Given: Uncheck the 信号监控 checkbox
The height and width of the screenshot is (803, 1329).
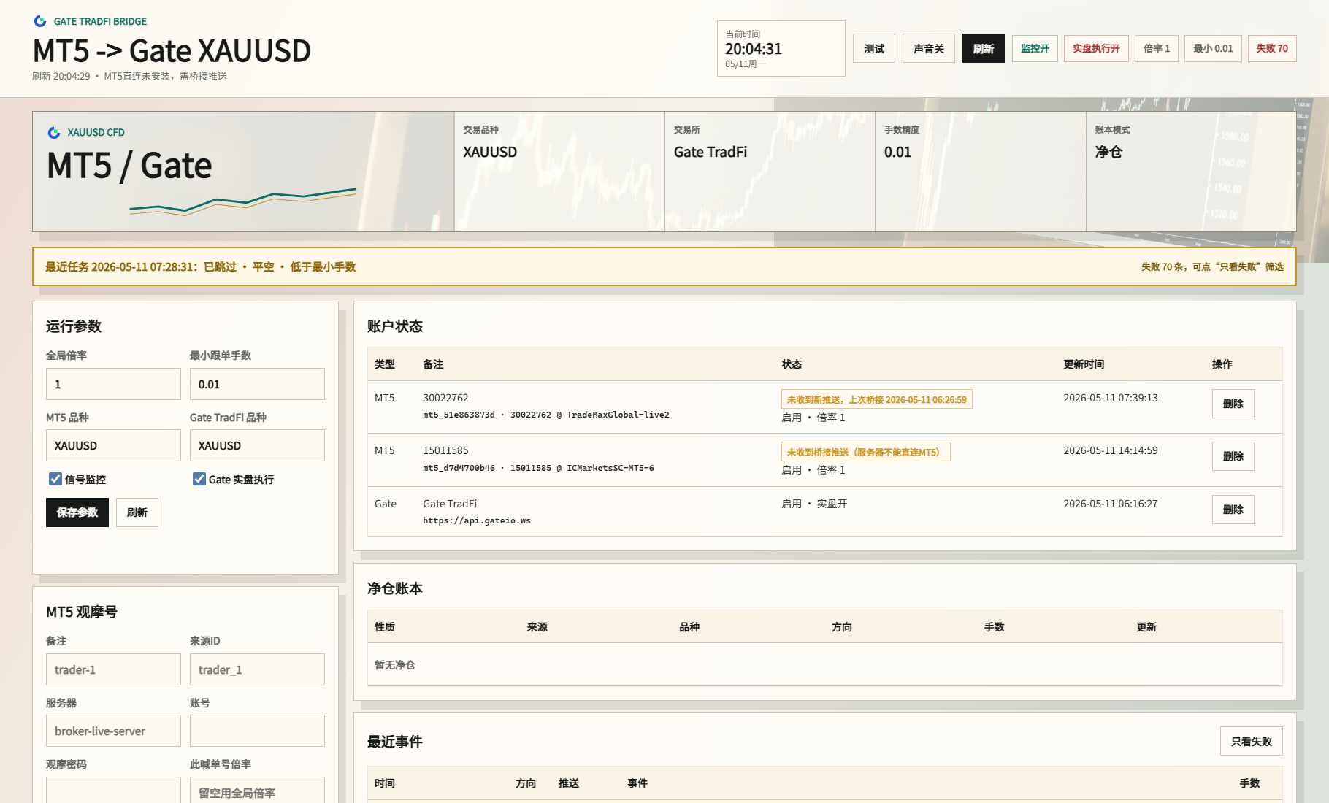Looking at the screenshot, I should point(55,479).
